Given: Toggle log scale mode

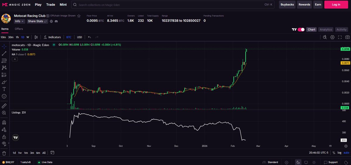Looking at the screenshot, I should [339, 152].
